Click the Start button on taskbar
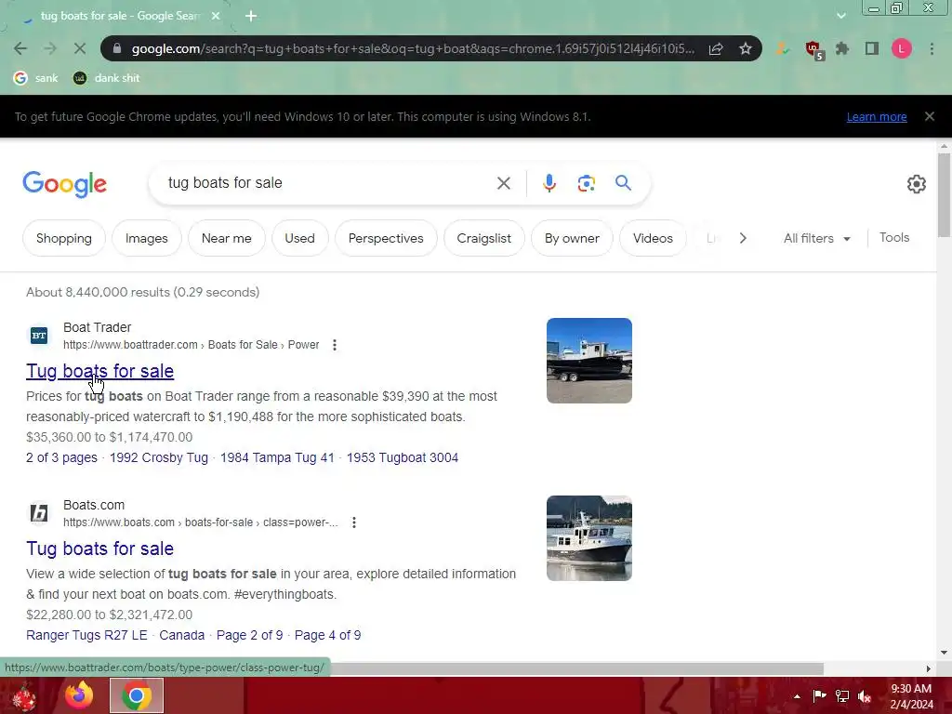 click(x=24, y=696)
